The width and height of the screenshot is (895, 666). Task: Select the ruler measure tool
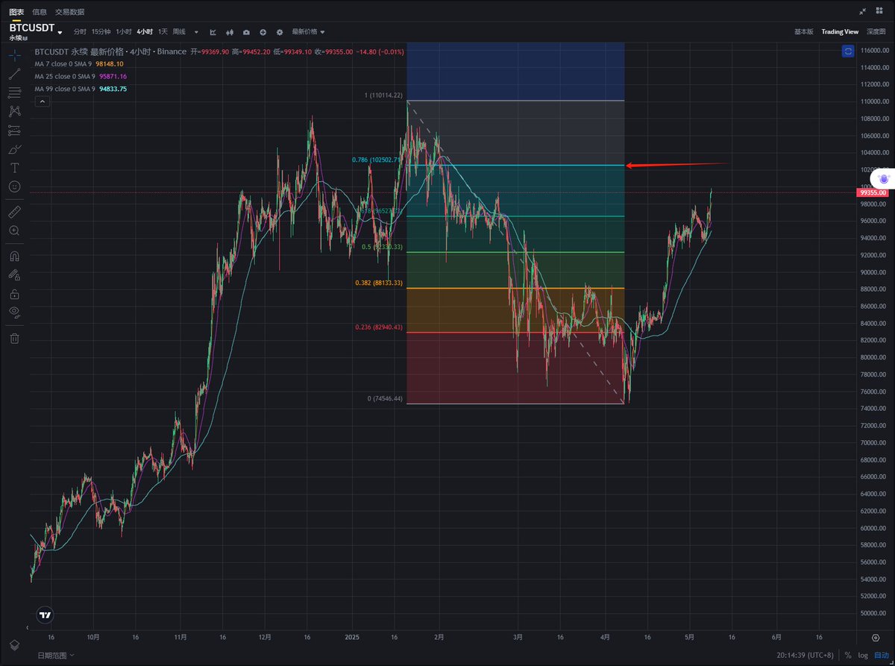(x=15, y=212)
